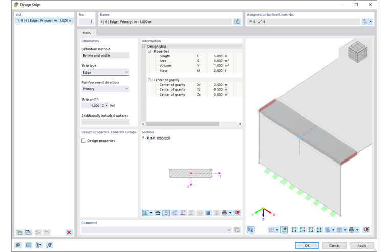Set view in X direction

click(294, 230)
